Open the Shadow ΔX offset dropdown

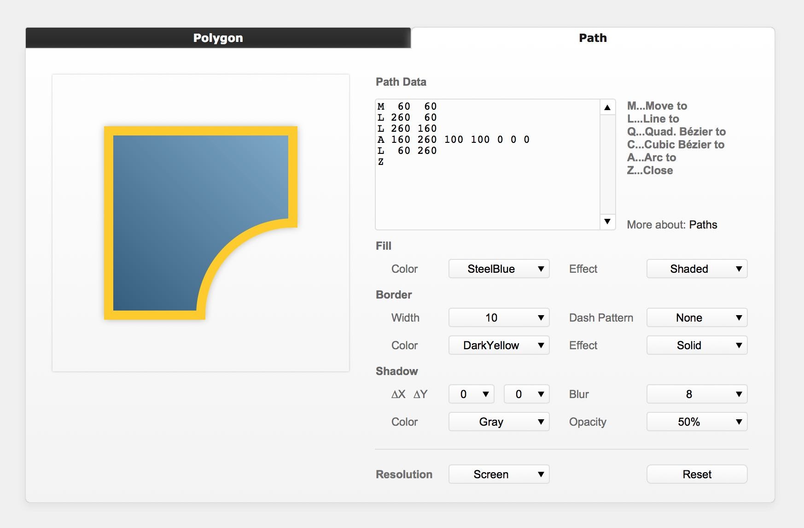472,394
